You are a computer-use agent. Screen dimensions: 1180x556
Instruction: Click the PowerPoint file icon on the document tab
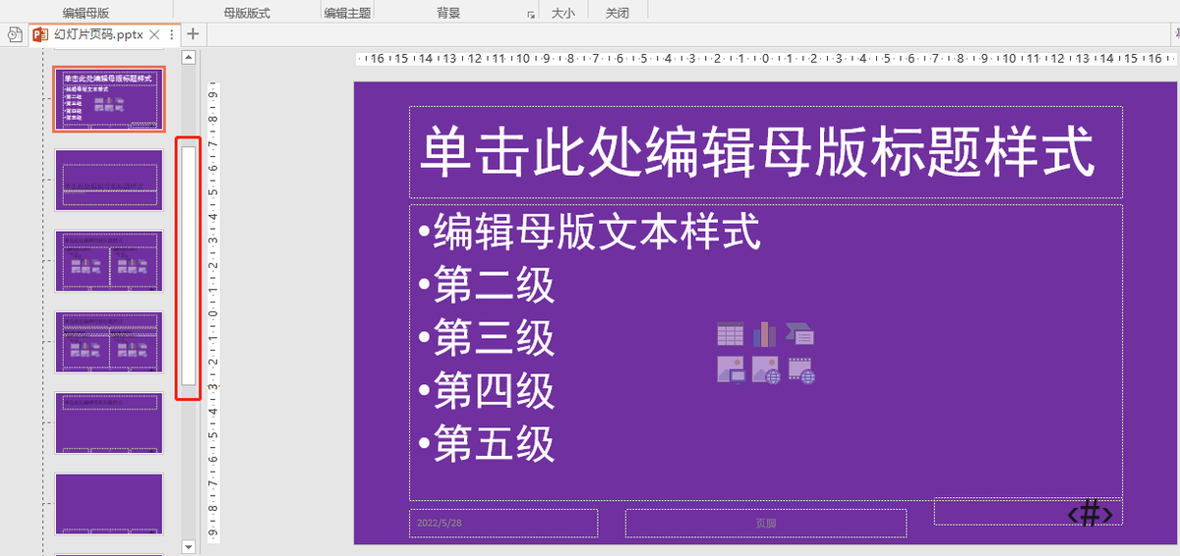pos(40,34)
